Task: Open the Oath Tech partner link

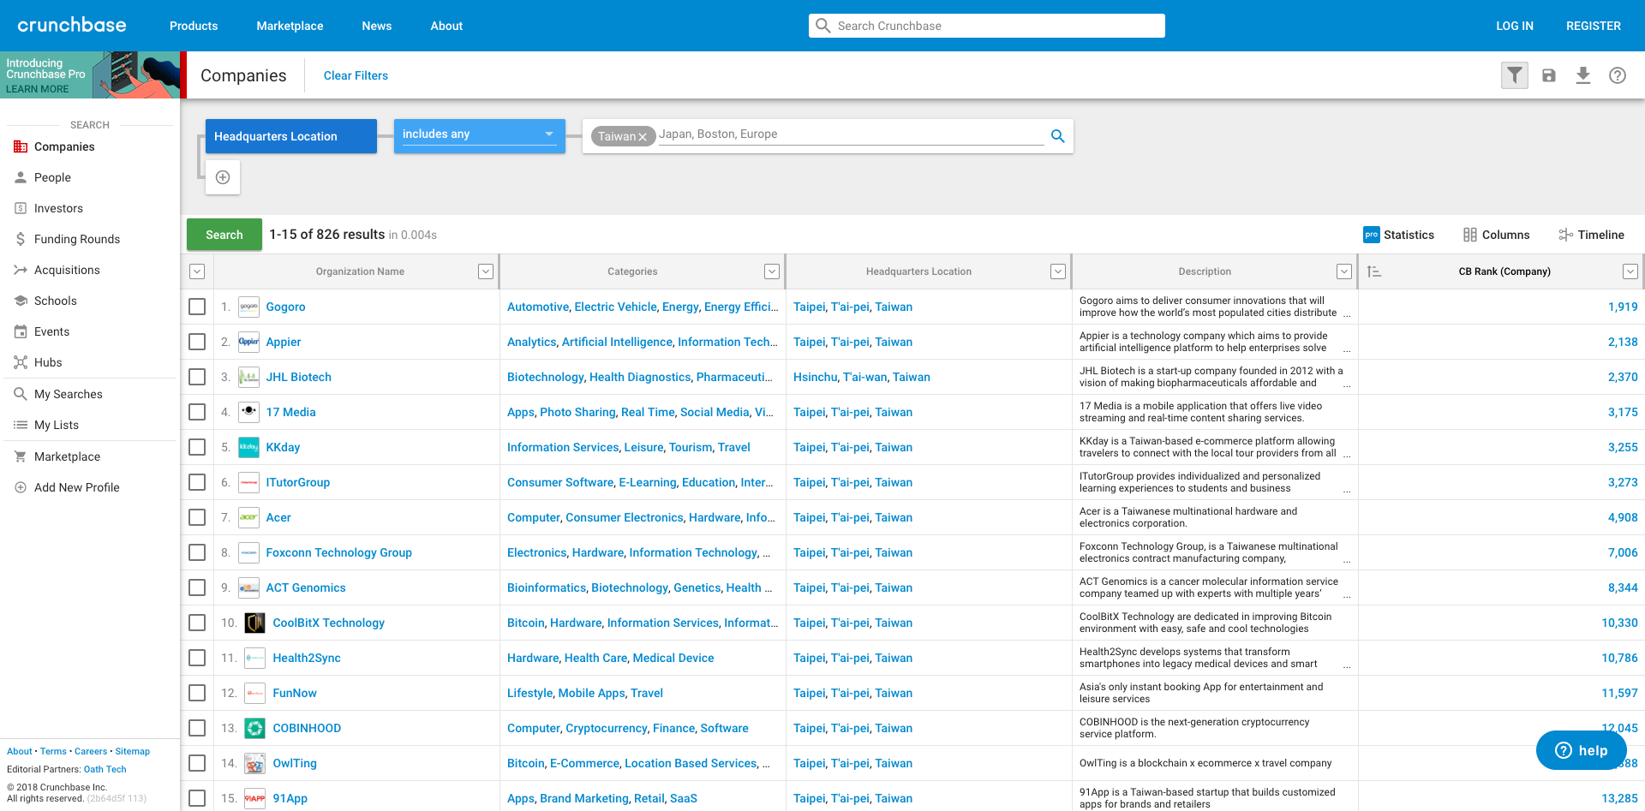Action: (x=105, y=769)
